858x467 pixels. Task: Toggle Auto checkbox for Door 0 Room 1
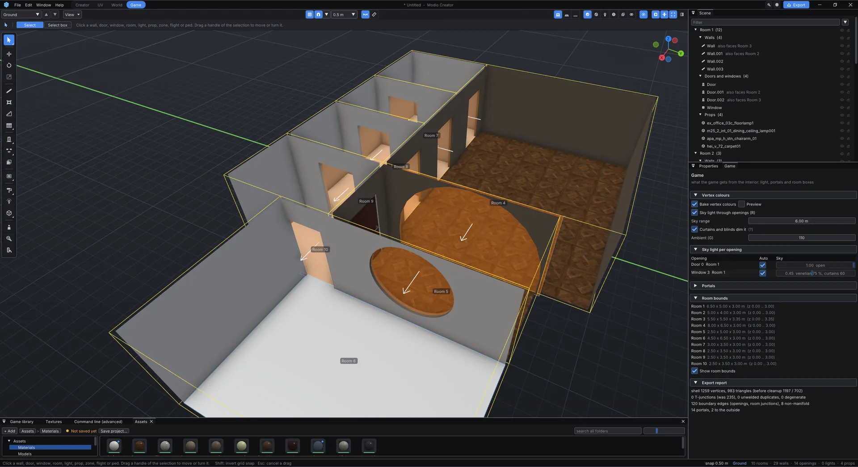pos(762,265)
